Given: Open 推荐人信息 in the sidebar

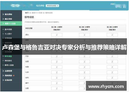Looking at the screenshot, I should (x=9, y=65).
